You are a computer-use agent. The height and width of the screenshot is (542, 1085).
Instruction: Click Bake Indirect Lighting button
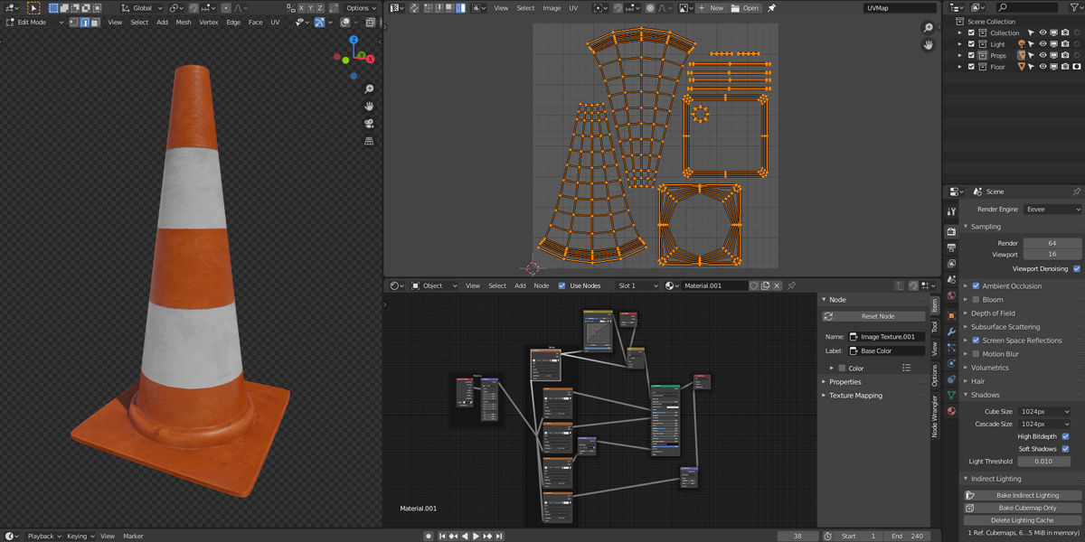click(1023, 495)
